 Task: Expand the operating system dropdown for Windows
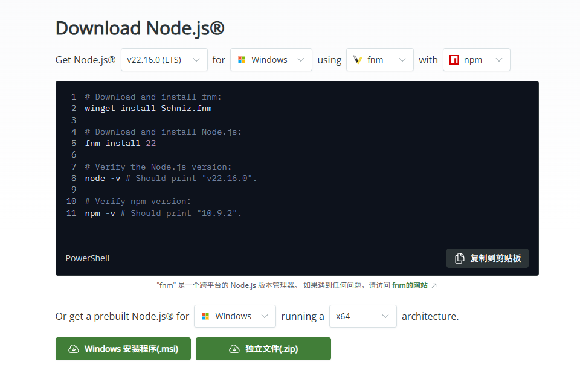[271, 60]
